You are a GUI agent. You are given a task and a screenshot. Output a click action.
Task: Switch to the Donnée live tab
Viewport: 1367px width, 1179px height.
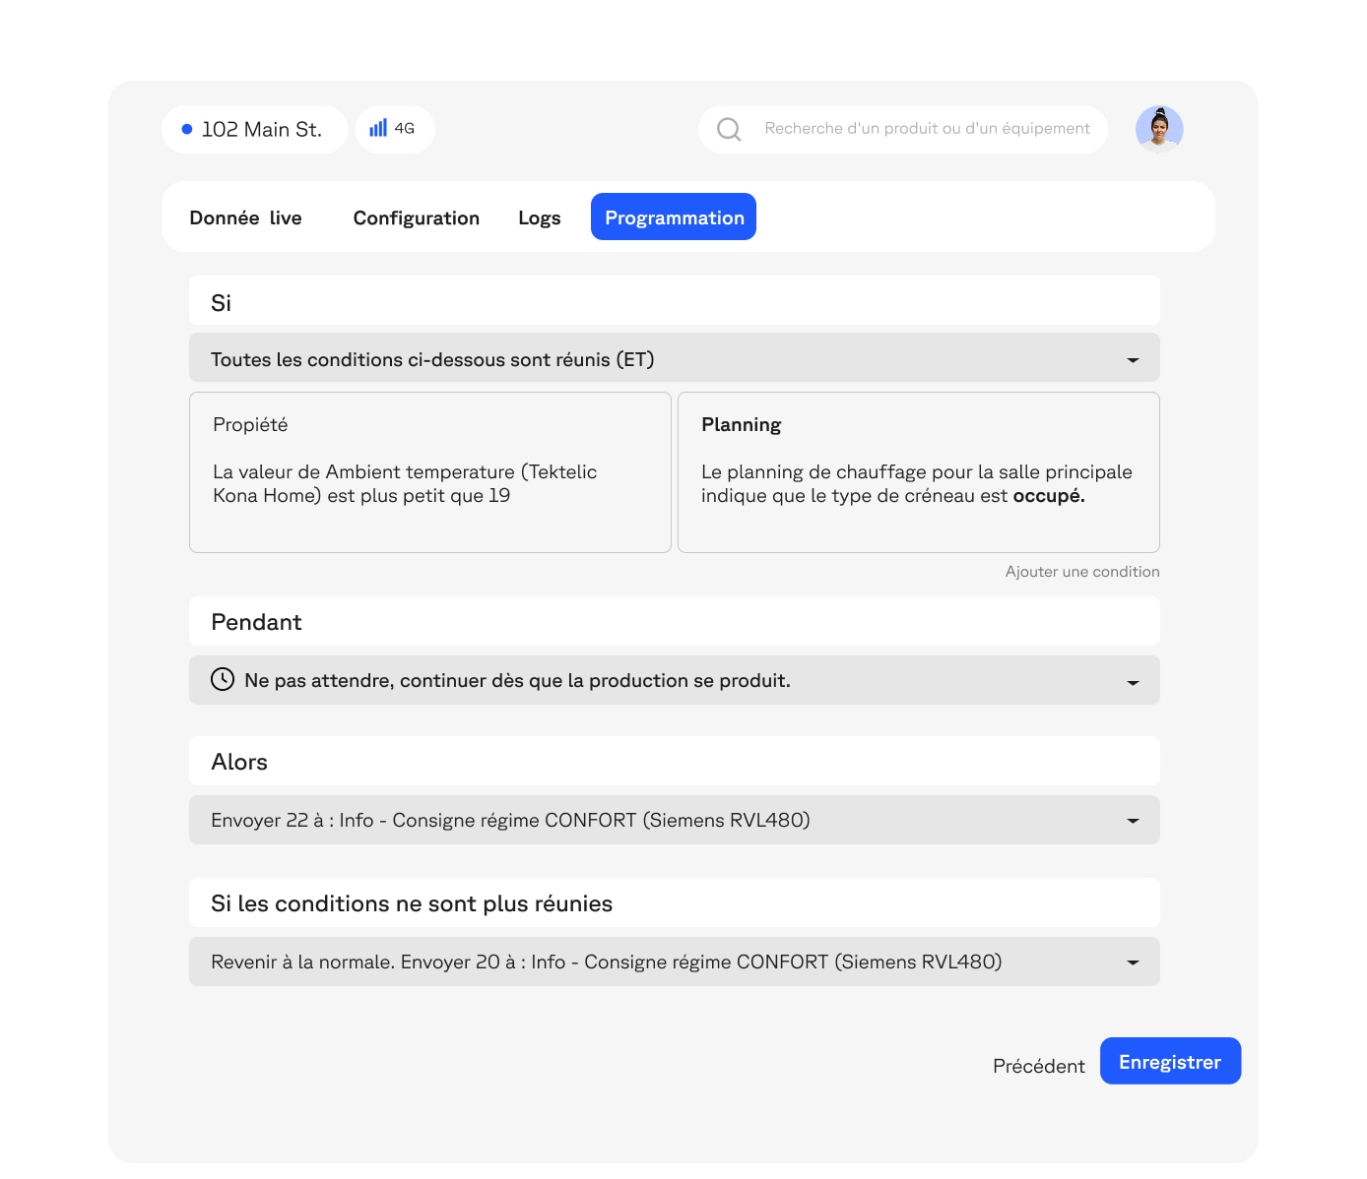[245, 217]
